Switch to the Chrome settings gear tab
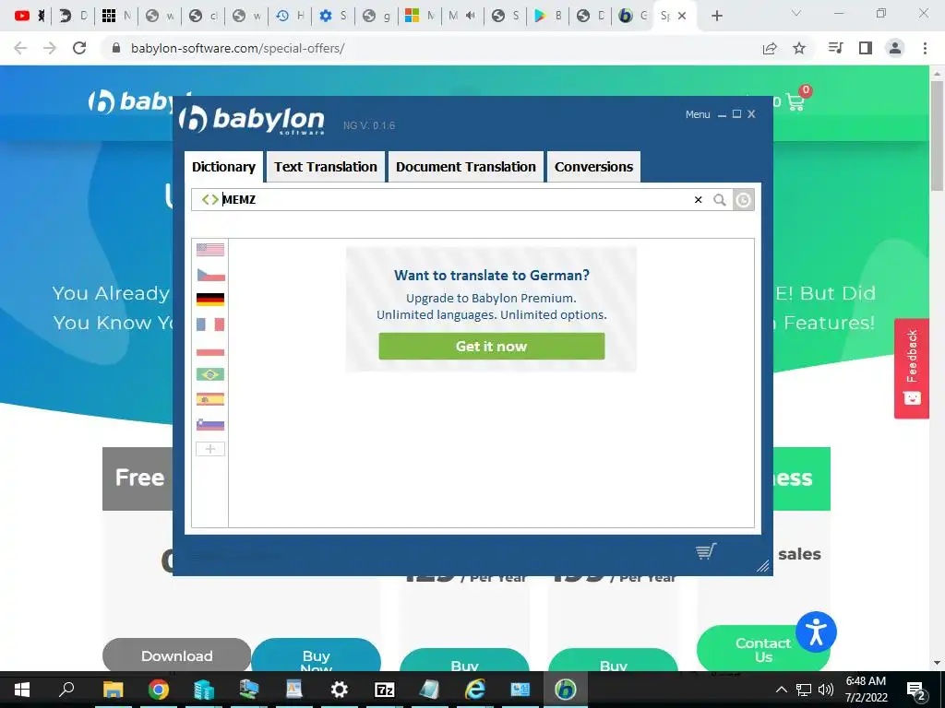 [x=333, y=16]
